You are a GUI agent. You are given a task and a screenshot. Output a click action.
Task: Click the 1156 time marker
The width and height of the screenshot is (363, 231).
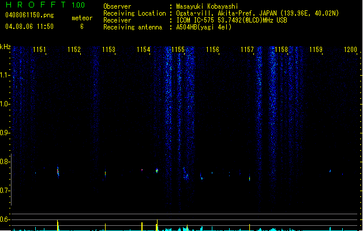(212, 50)
